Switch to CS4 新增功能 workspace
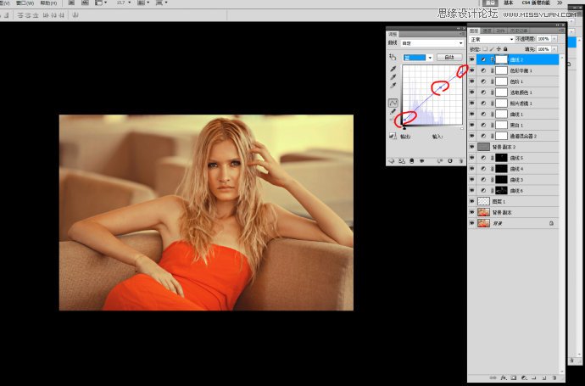Screen dimensions: 585x386 (536, 3)
